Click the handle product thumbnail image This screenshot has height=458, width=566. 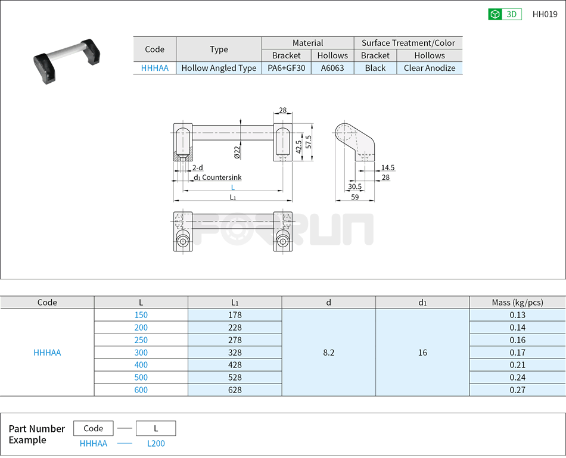tap(66, 60)
